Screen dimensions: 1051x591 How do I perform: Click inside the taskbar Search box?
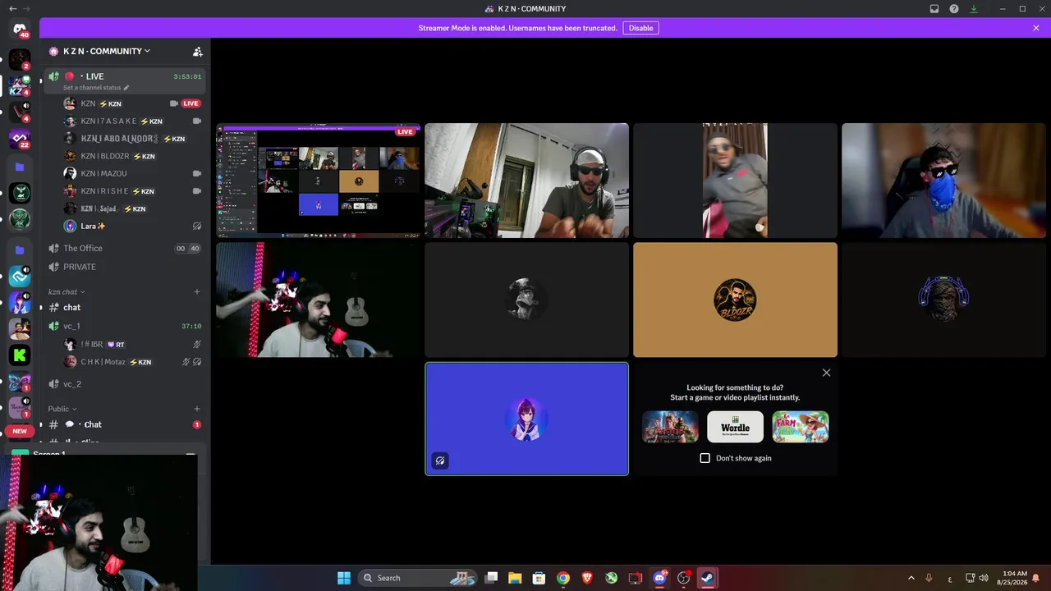coord(419,578)
